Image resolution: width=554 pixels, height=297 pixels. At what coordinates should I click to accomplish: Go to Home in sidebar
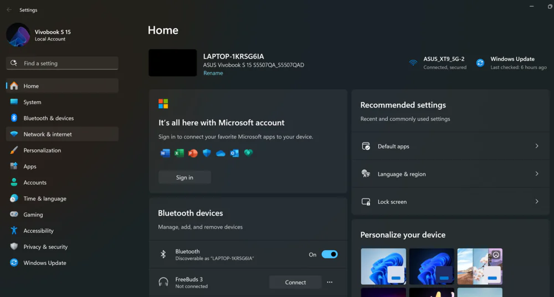coord(62,86)
